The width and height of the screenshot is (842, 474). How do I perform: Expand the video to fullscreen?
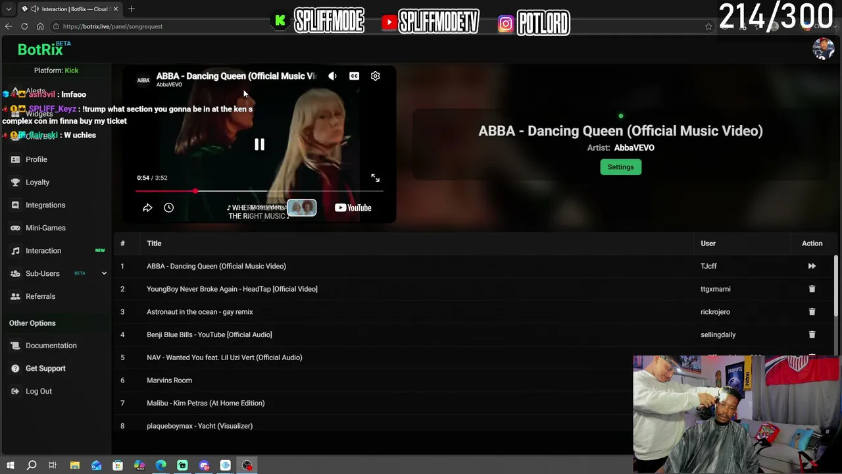click(x=375, y=178)
